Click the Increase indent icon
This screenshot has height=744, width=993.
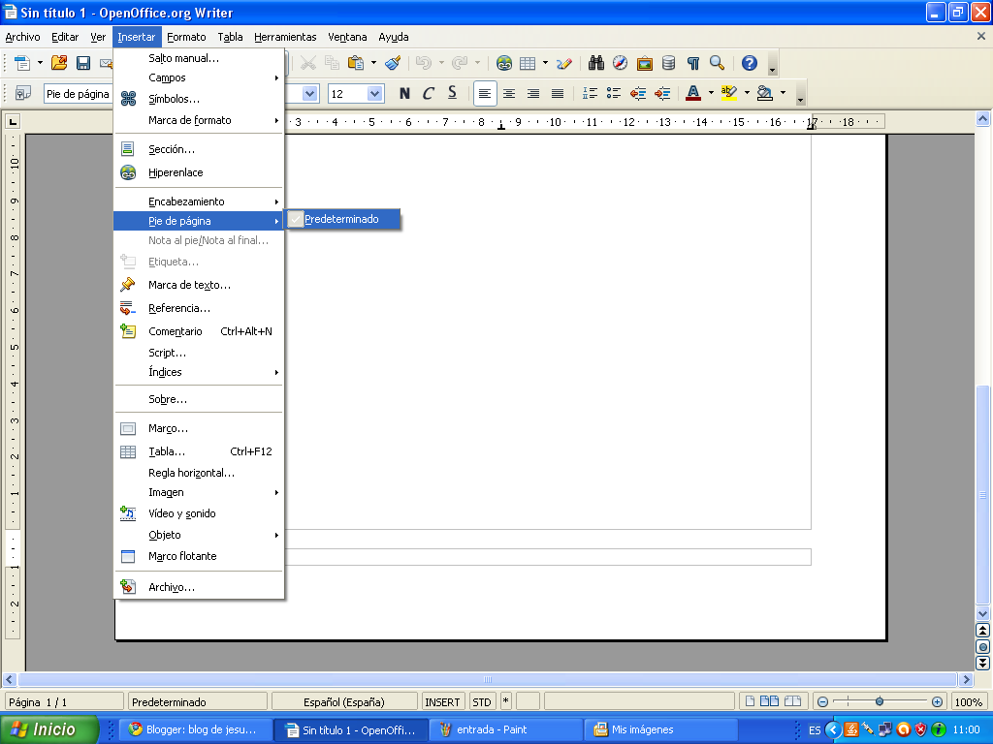point(662,94)
